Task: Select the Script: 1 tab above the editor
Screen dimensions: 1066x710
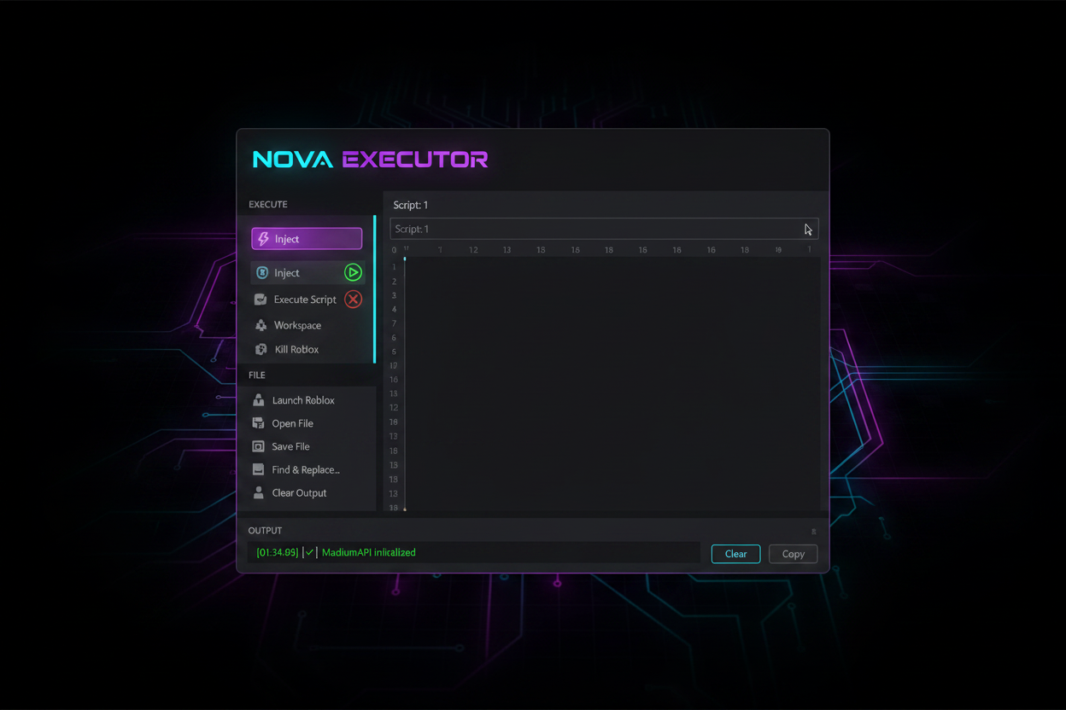Action: click(411, 205)
